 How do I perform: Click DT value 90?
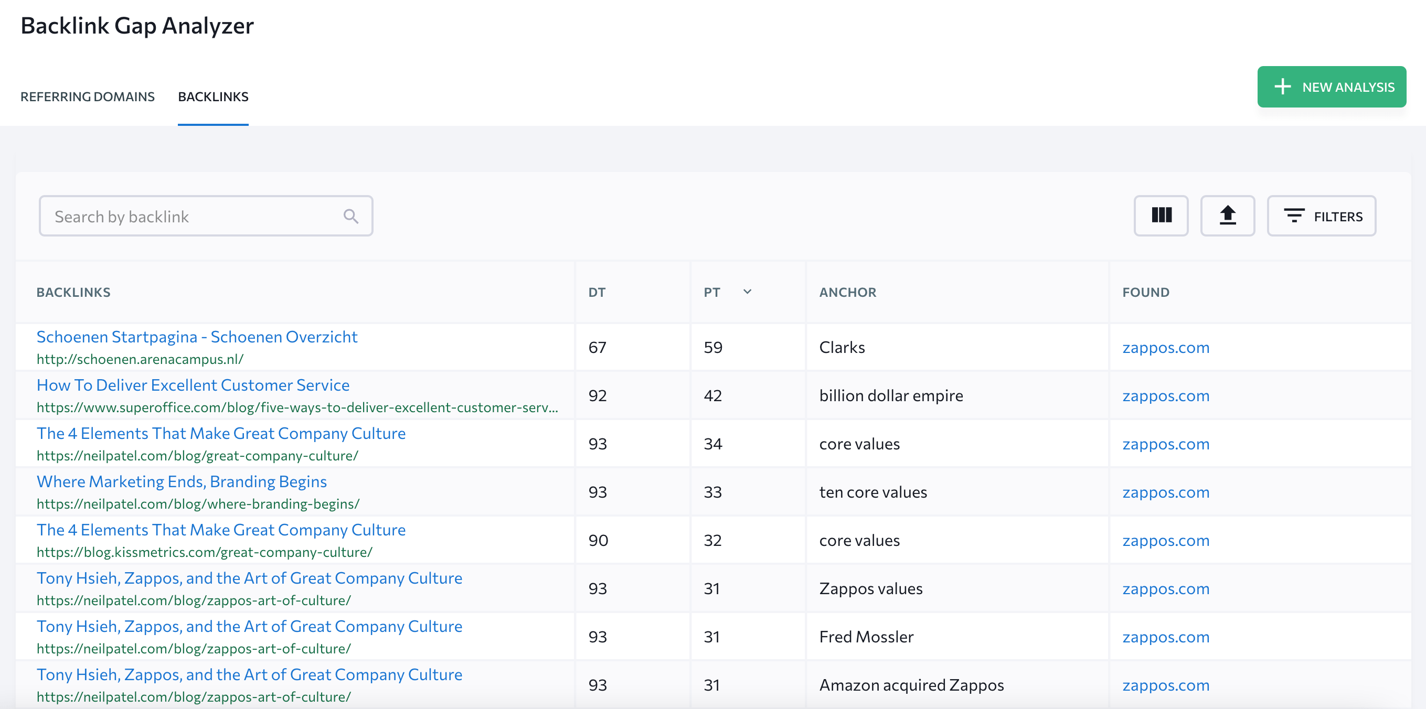(x=598, y=540)
